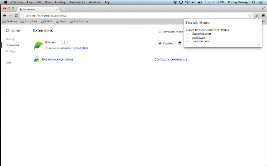Click the Shimeru leaf icon in toolbar

257,16
